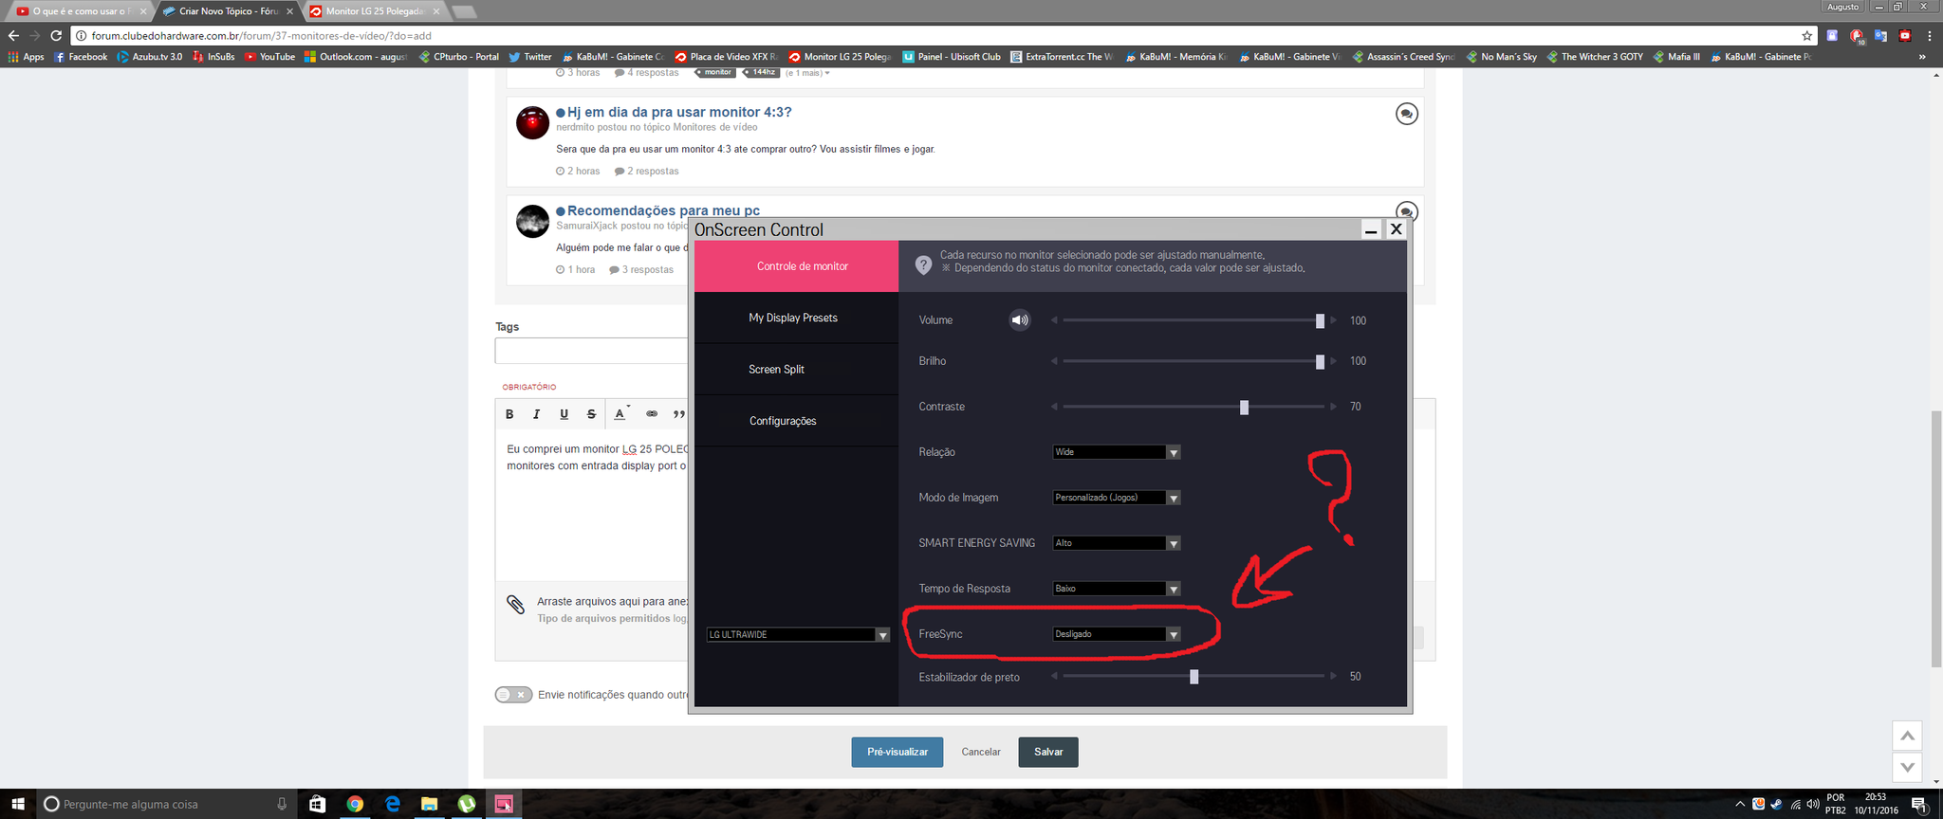Open Chrome from the taskbar
This screenshot has width=1943, height=819.
(355, 804)
